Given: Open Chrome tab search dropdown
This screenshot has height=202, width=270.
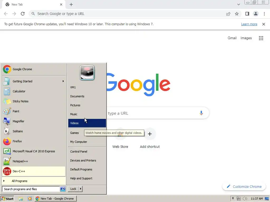Looking at the screenshot, I should click(x=238, y=4).
